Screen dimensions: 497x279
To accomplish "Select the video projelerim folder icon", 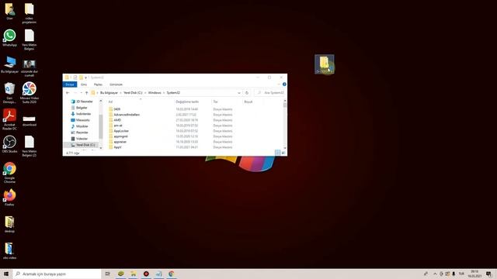I will [30, 13].
